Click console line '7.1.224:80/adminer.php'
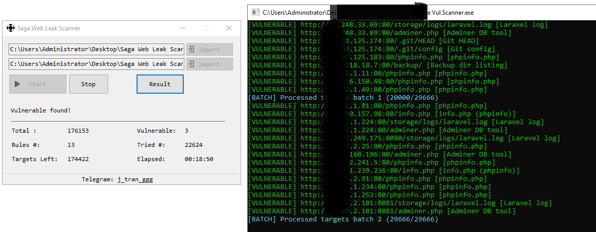Screen dimensions: 596x232 (x=377, y=130)
